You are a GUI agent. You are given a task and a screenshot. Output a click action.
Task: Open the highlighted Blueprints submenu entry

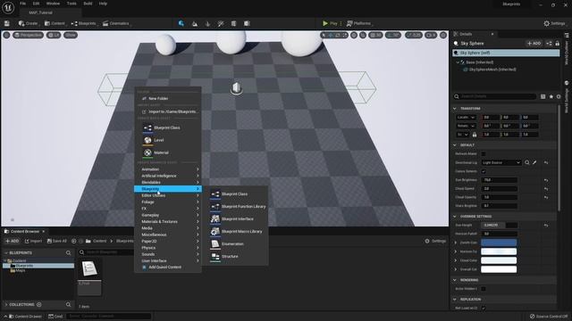coord(168,189)
